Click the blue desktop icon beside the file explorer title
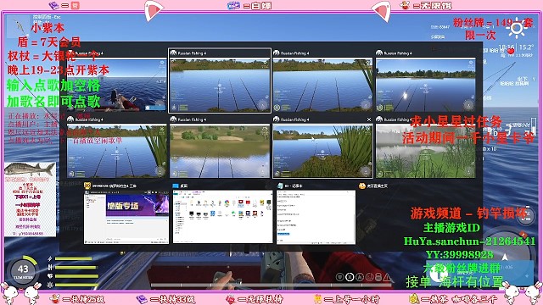The width and height of the screenshot is (543, 305). pyautogui.click(x=176, y=186)
